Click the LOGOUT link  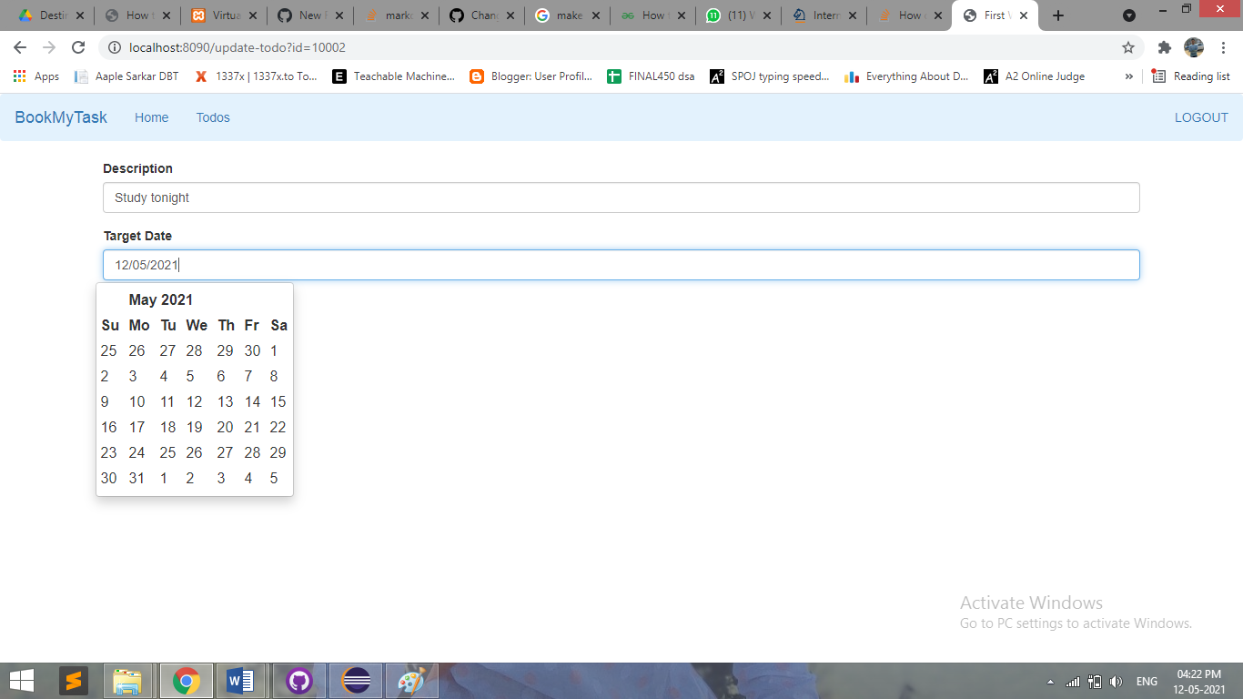[1201, 117]
